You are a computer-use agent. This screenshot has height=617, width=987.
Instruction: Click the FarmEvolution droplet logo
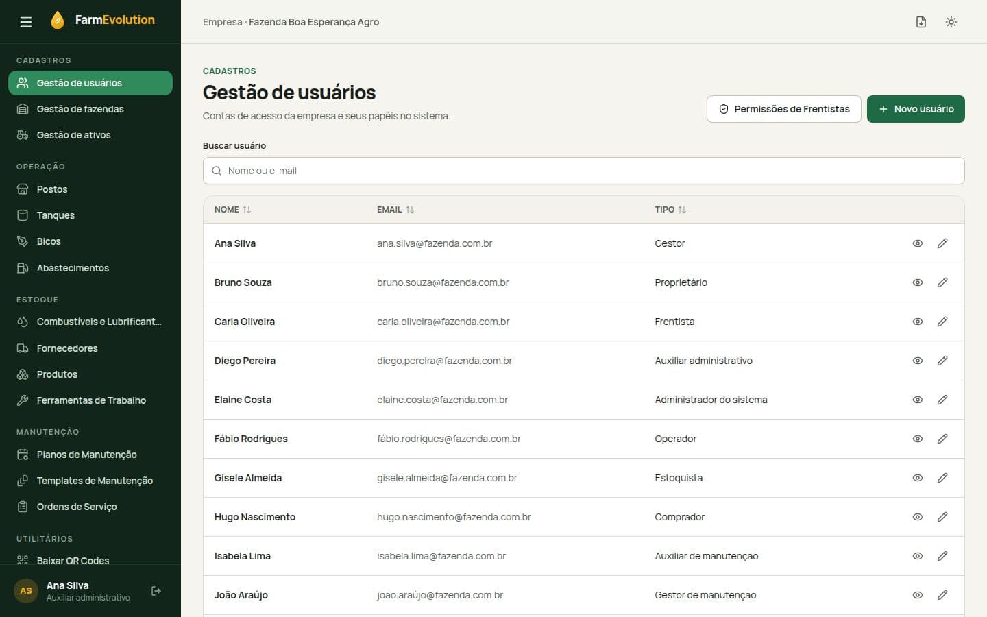[x=58, y=20]
